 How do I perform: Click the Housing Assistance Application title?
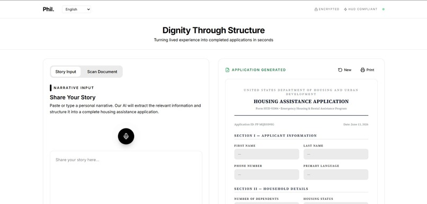301,101
